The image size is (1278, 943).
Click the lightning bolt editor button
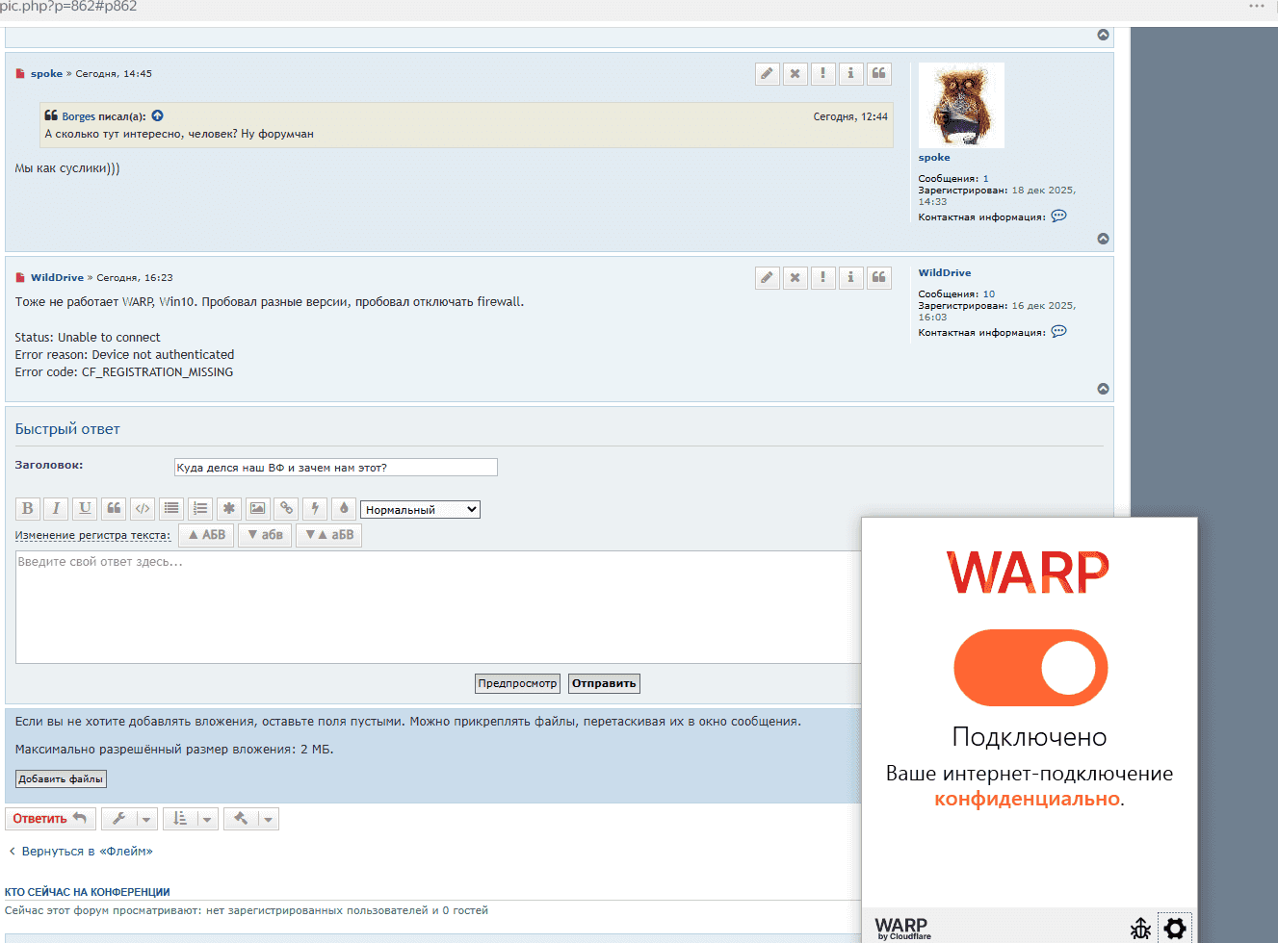[315, 509]
